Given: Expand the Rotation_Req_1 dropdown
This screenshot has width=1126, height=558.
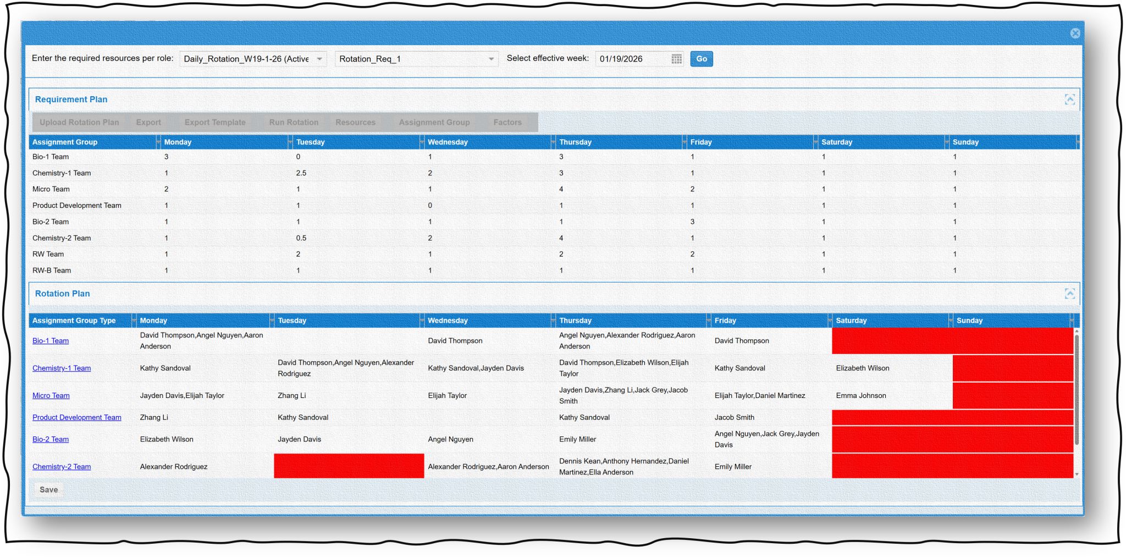Looking at the screenshot, I should coord(491,59).
